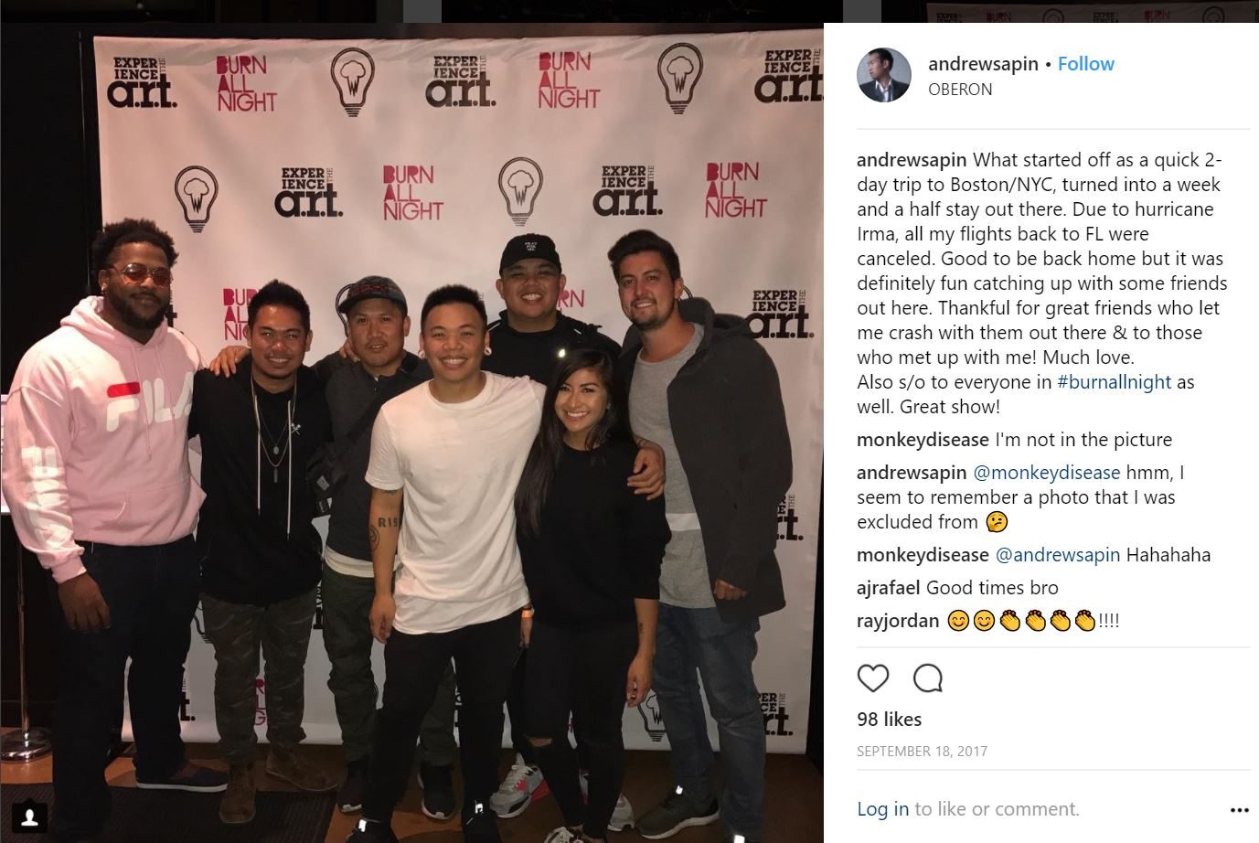Open the three-dots more options menu
Viewport: 1259px width, 843px height.
[1239, 810]
